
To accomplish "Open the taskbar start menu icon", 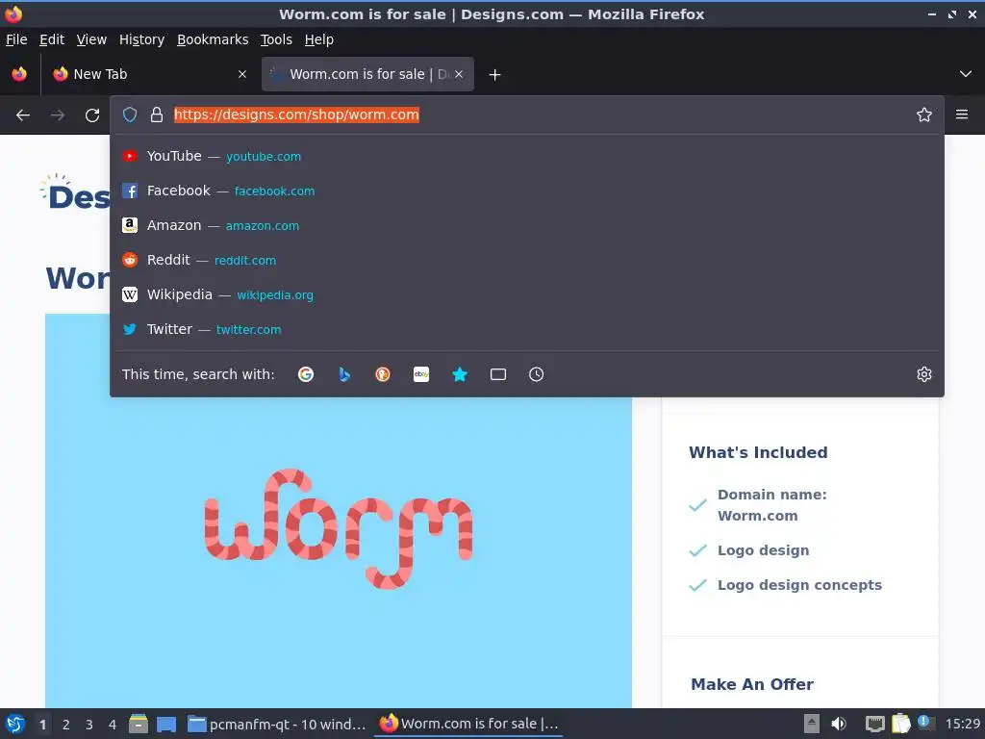I will [x=15, y=724].
